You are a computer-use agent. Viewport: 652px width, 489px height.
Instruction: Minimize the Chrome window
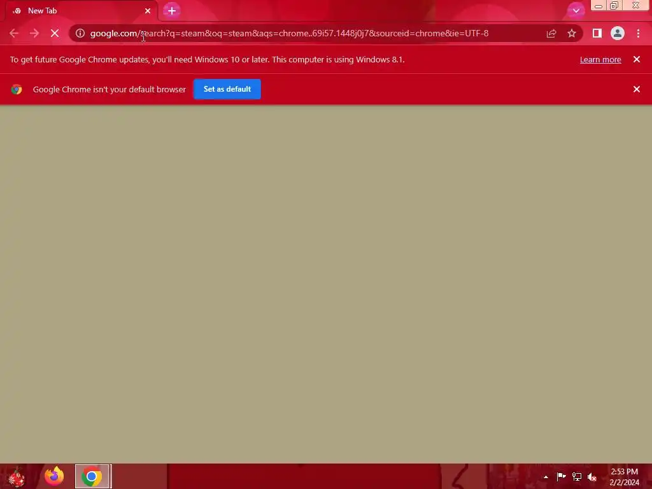click(599, 6)
